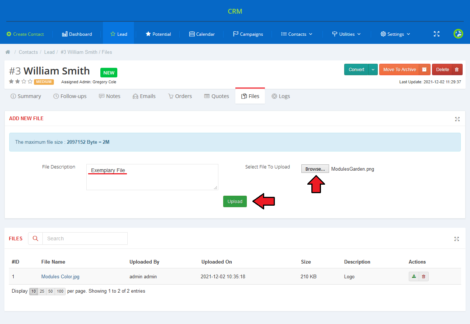The height and width of the screenshot is (324, 470).
Task: Expand the Files panel fullscreen
Action: [457, 239]
